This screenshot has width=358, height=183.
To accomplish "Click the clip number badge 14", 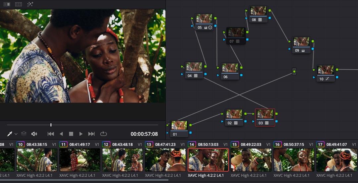I will (x=192, y=145).
